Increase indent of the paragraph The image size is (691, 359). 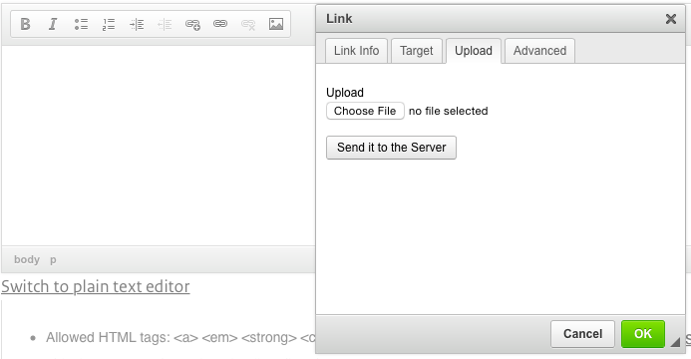137,24
